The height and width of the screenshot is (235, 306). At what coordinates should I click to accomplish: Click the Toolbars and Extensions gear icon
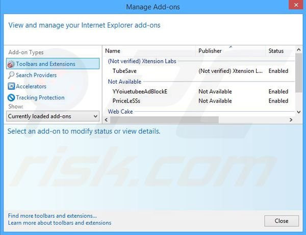coord(11,64)
